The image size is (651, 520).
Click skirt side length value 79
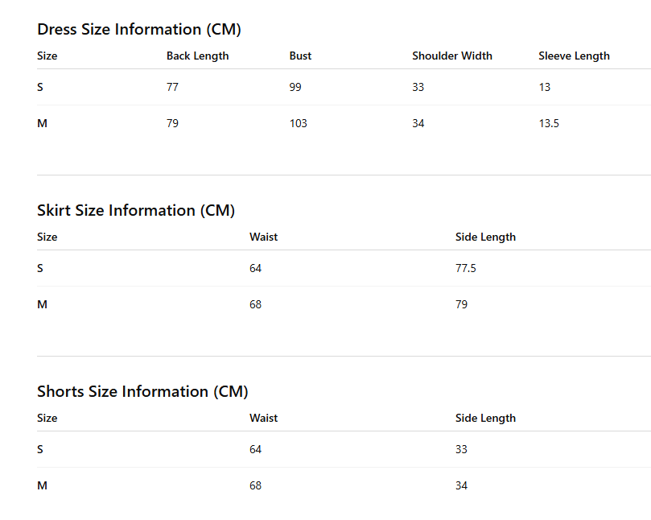click(461, 304)
